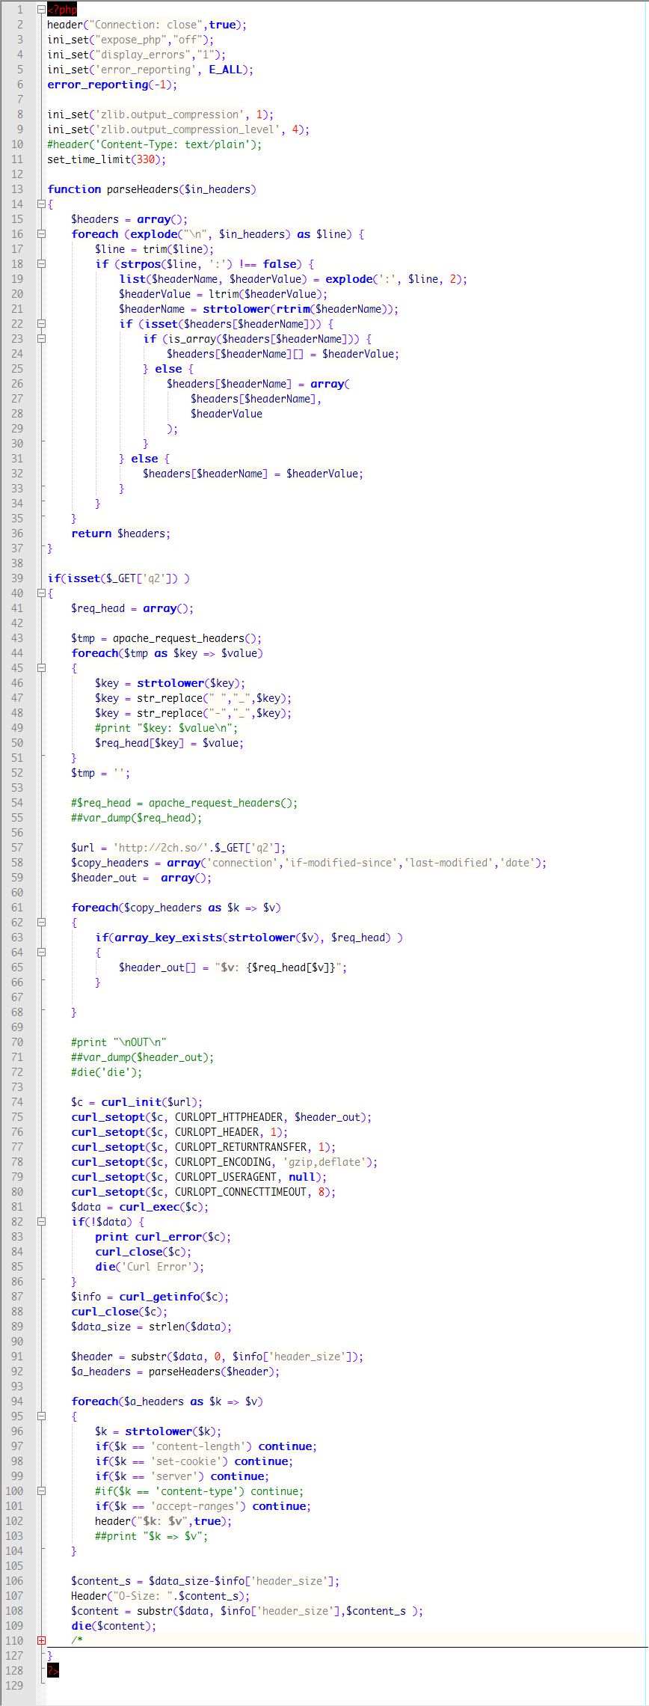Image resolution: width=649 pixels, height=1706 pixels.
Task: Click the 'accept-ranges' string on line 101
Action: point(195,1506)
